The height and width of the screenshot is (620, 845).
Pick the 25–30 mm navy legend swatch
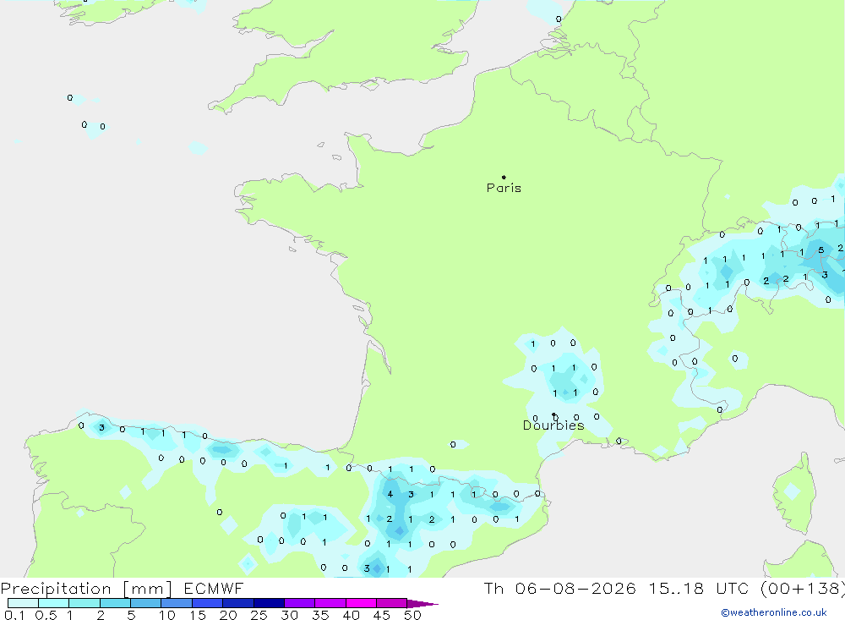point(269,603)
